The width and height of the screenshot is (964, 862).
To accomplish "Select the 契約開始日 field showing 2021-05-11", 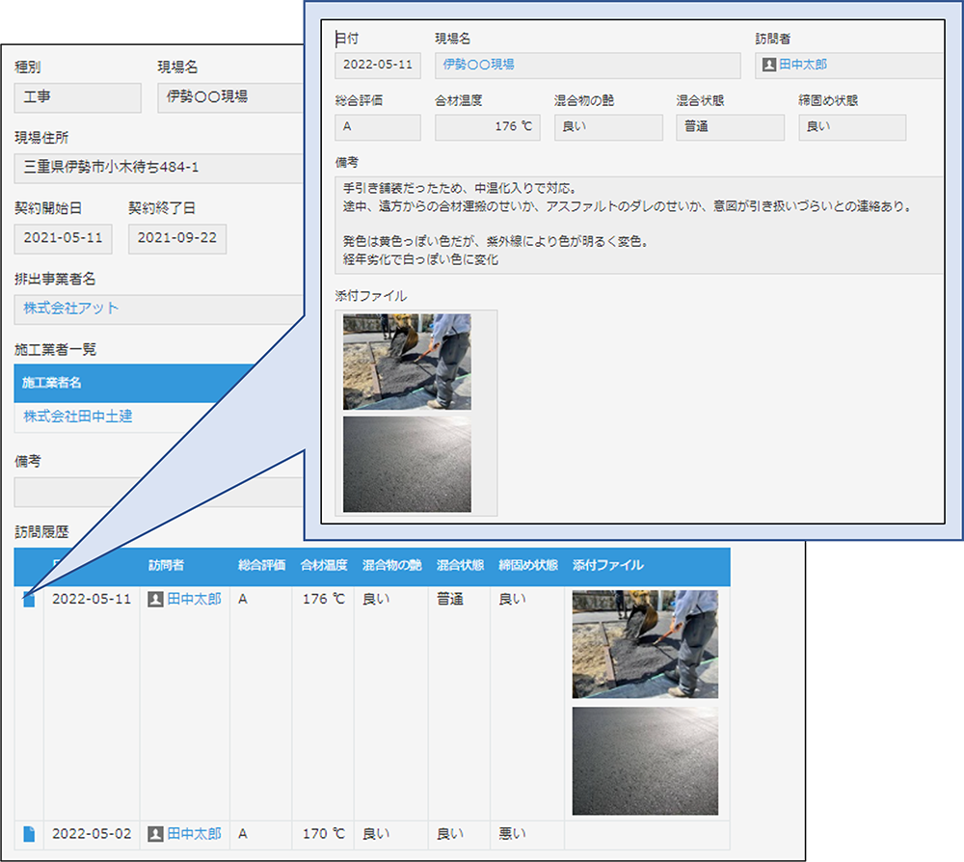I will pos(62,238).
